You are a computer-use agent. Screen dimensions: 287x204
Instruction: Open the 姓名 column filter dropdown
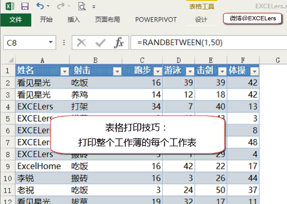(65, 71)
